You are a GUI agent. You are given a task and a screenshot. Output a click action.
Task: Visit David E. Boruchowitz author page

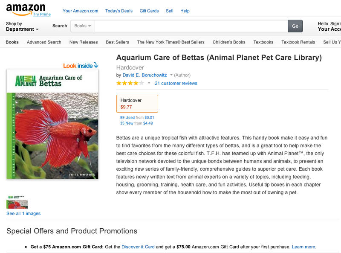(145, 75)
